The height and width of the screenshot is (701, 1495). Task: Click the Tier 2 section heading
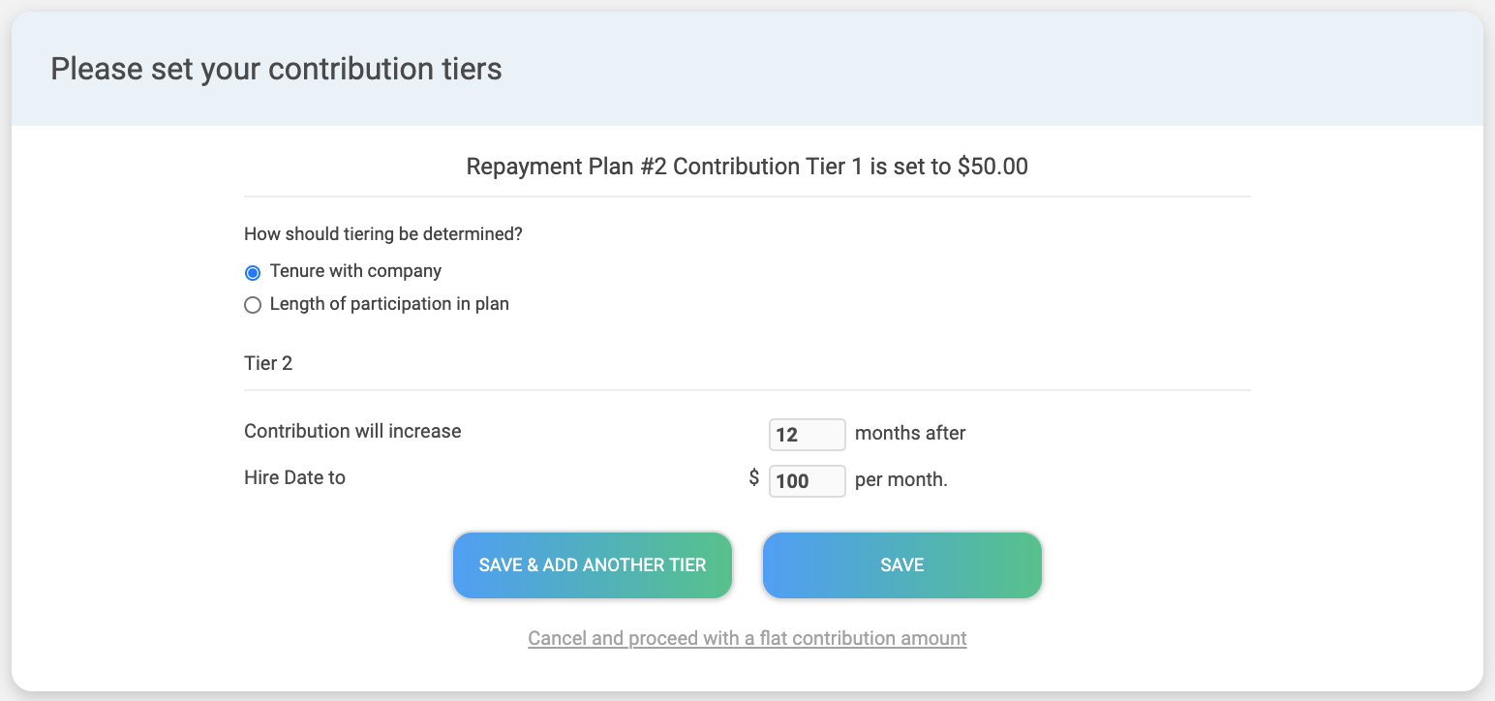(268, 364)
